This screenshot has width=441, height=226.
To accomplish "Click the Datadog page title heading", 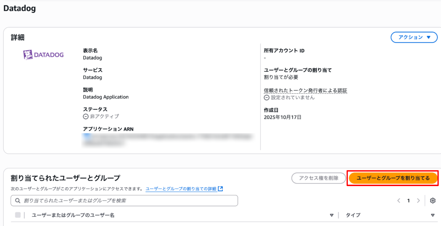I will point(19,9).
